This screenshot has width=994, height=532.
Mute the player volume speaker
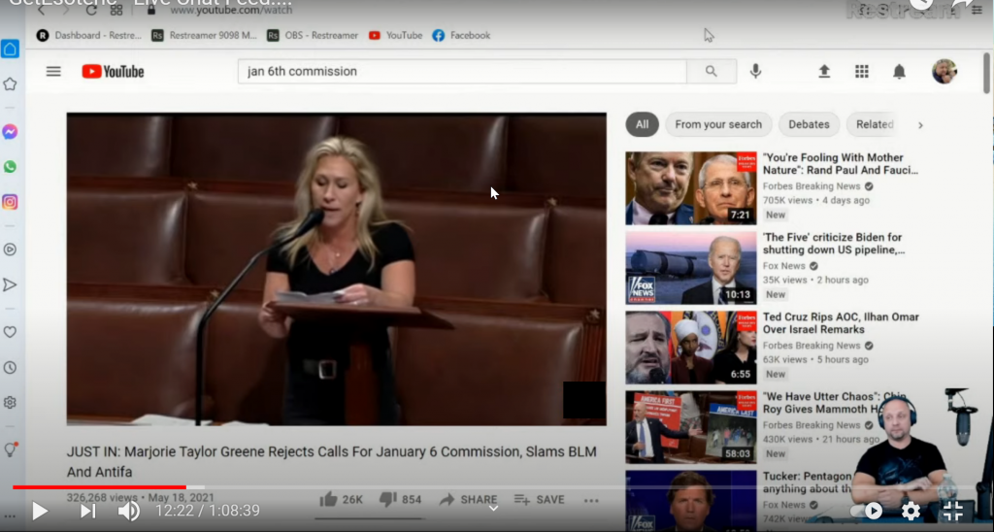[x=129, y=511]
